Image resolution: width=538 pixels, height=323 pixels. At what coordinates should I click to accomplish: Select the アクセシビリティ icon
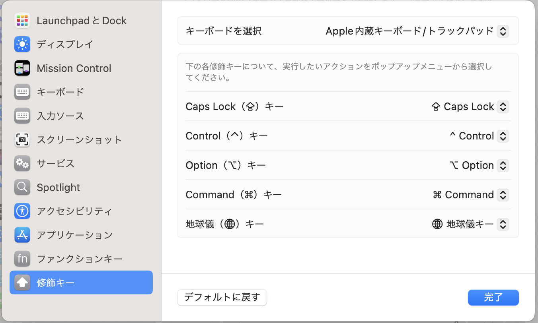[22, 211]
